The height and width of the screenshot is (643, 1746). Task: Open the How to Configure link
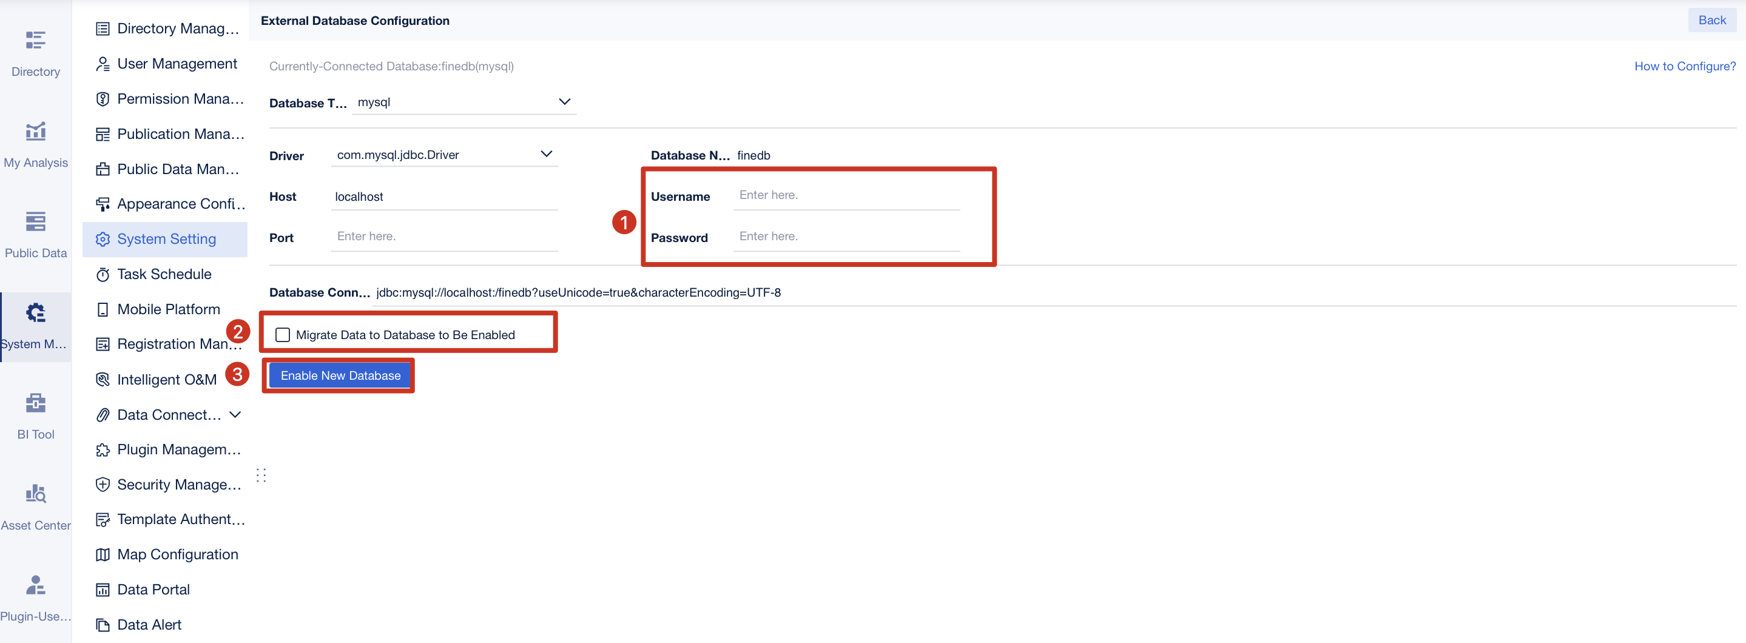[x=1684, y=66]
